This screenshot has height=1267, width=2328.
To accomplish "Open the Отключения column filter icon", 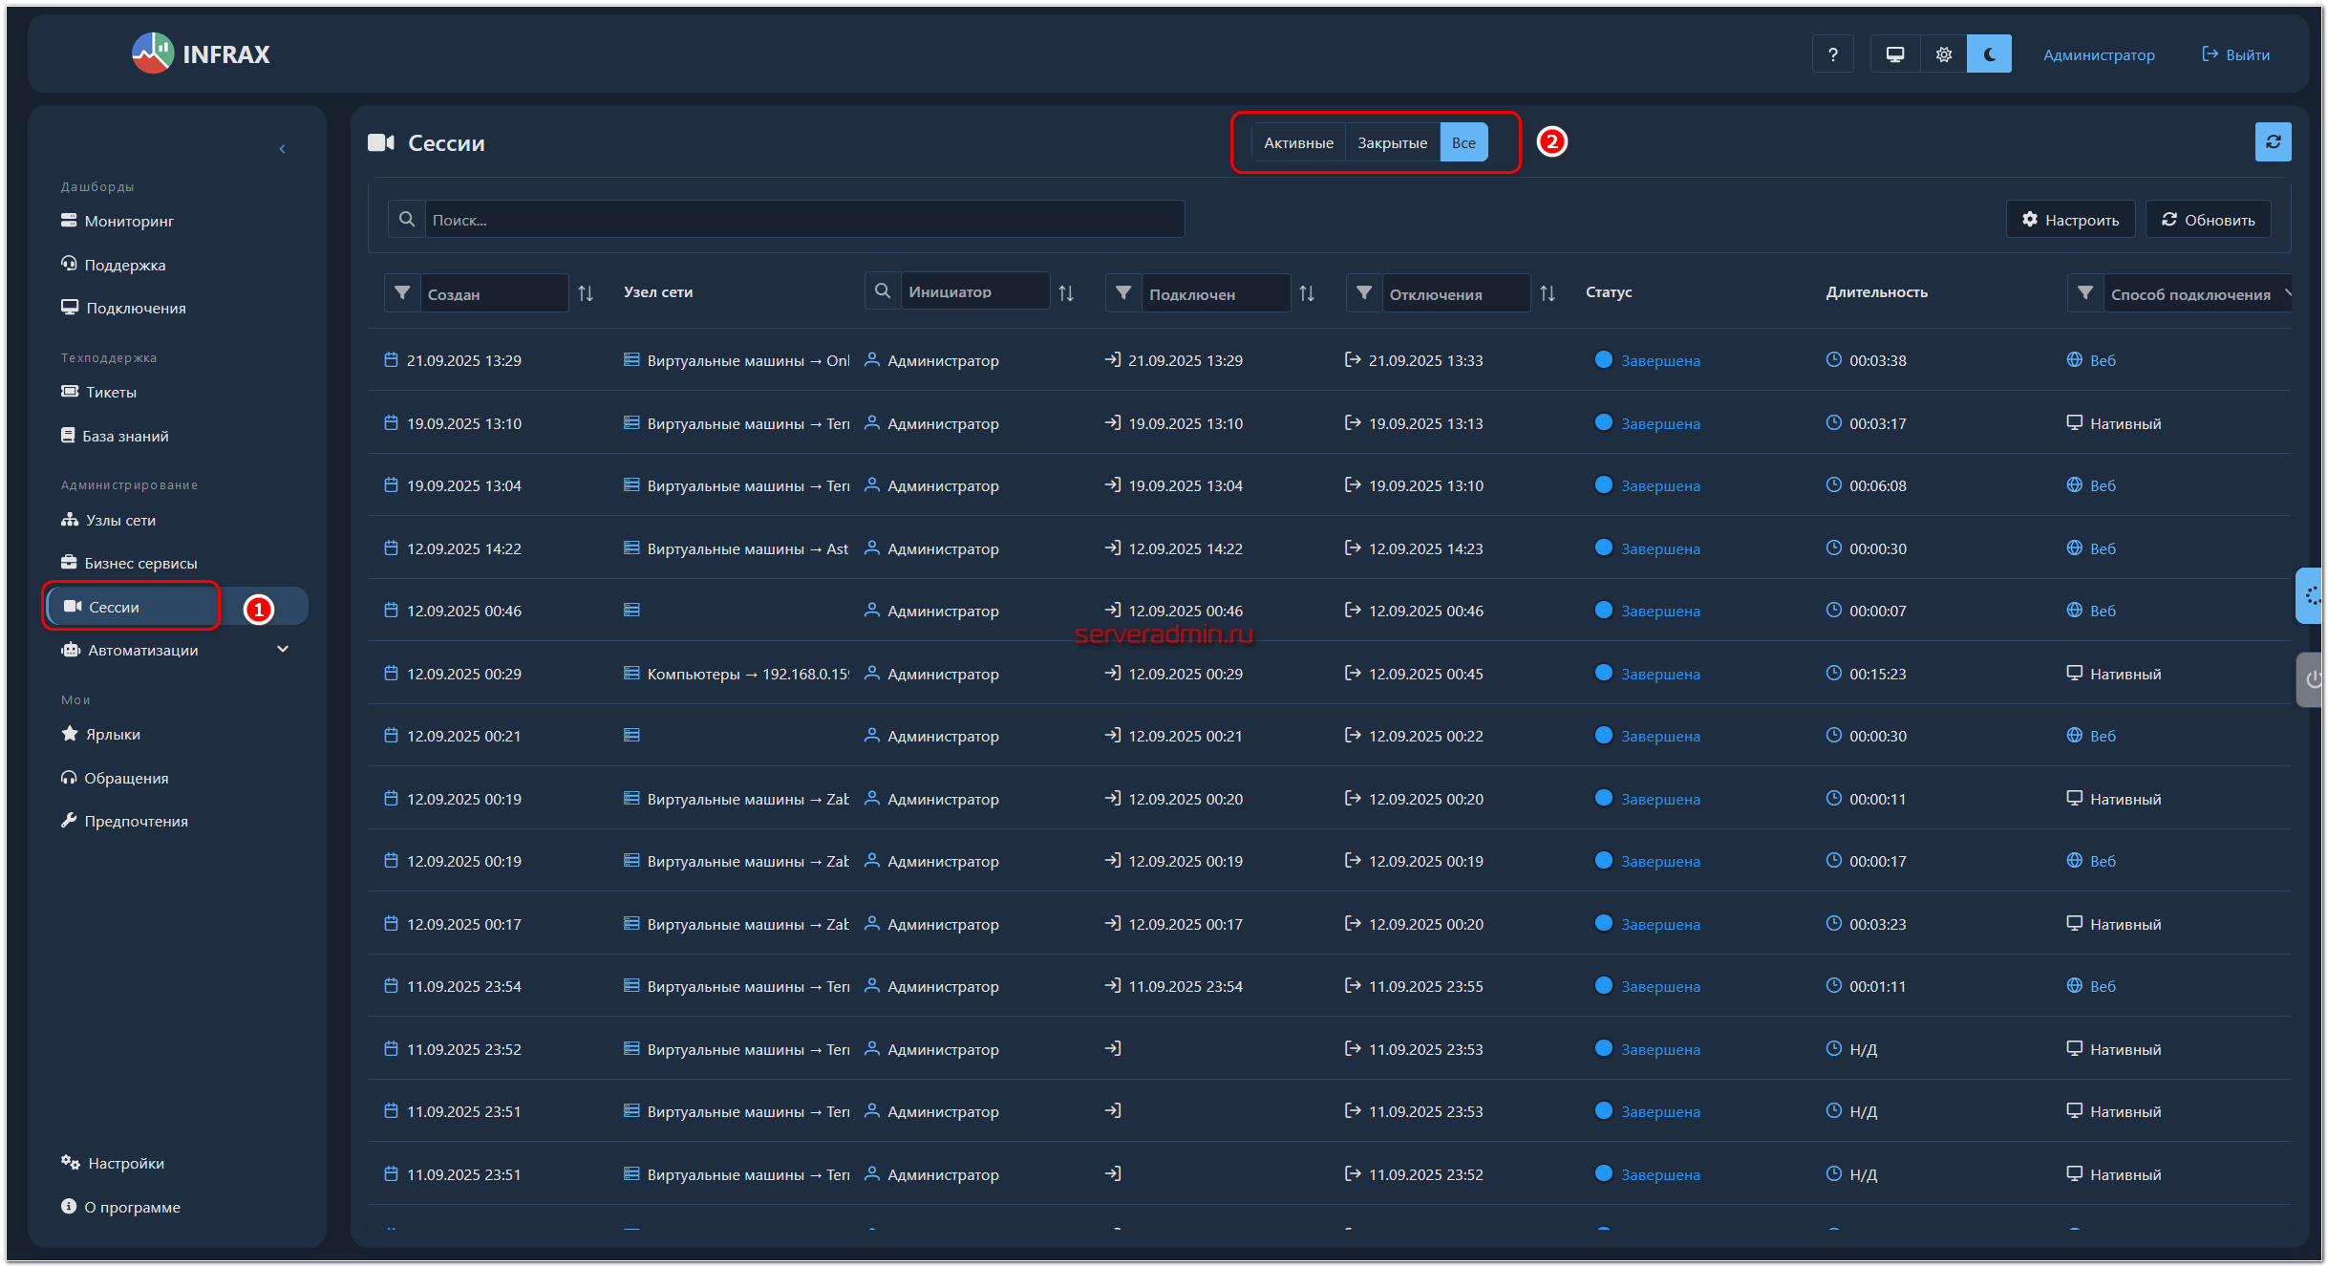I will click(1364, 292).
